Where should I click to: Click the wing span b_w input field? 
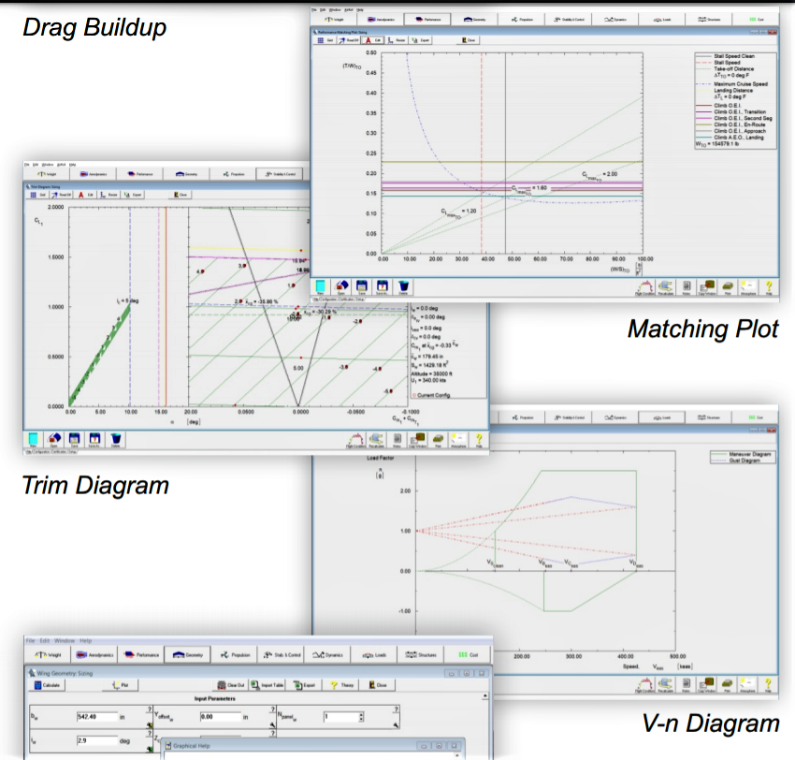tap(97, 717)
